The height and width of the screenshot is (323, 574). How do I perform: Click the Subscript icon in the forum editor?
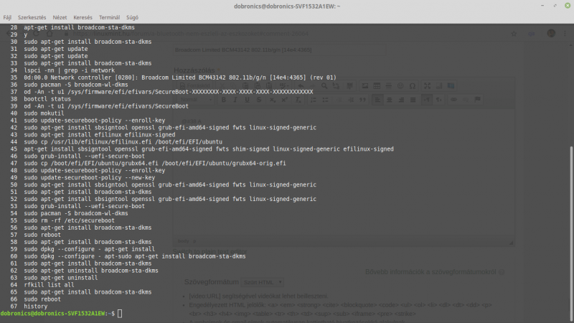(x=273, y=100)
